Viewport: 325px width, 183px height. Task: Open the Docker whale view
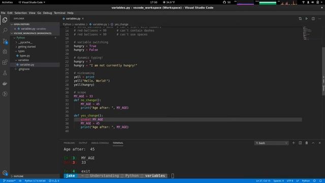click(x=5, y=83)
